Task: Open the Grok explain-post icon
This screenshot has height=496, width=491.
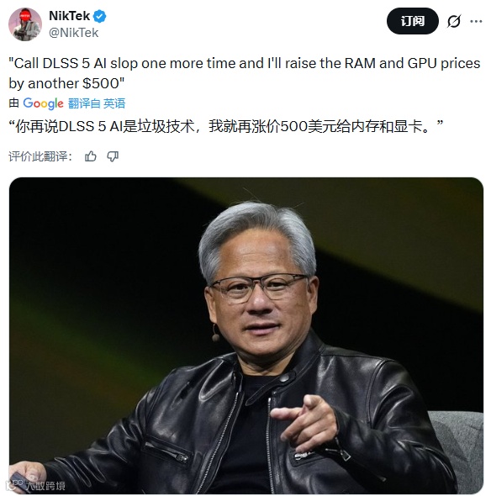Action: tap(454, 22)
